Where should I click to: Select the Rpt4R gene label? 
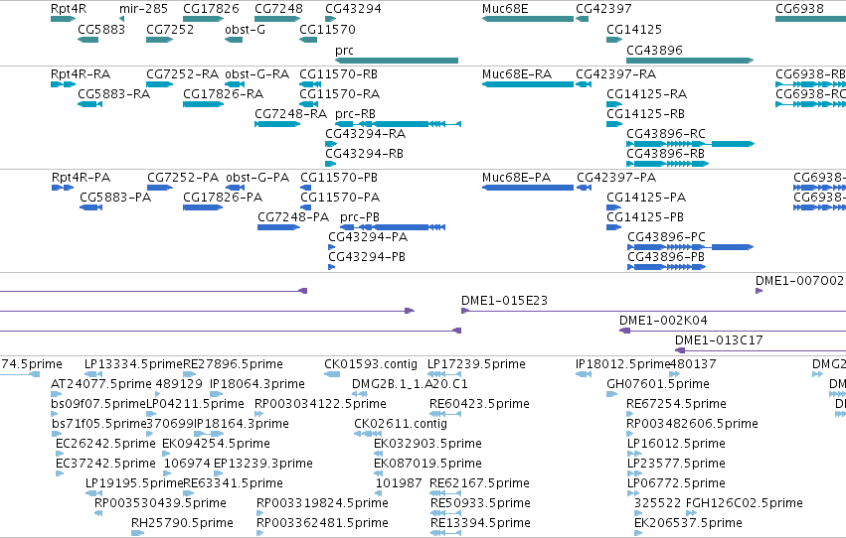point(69,9)
